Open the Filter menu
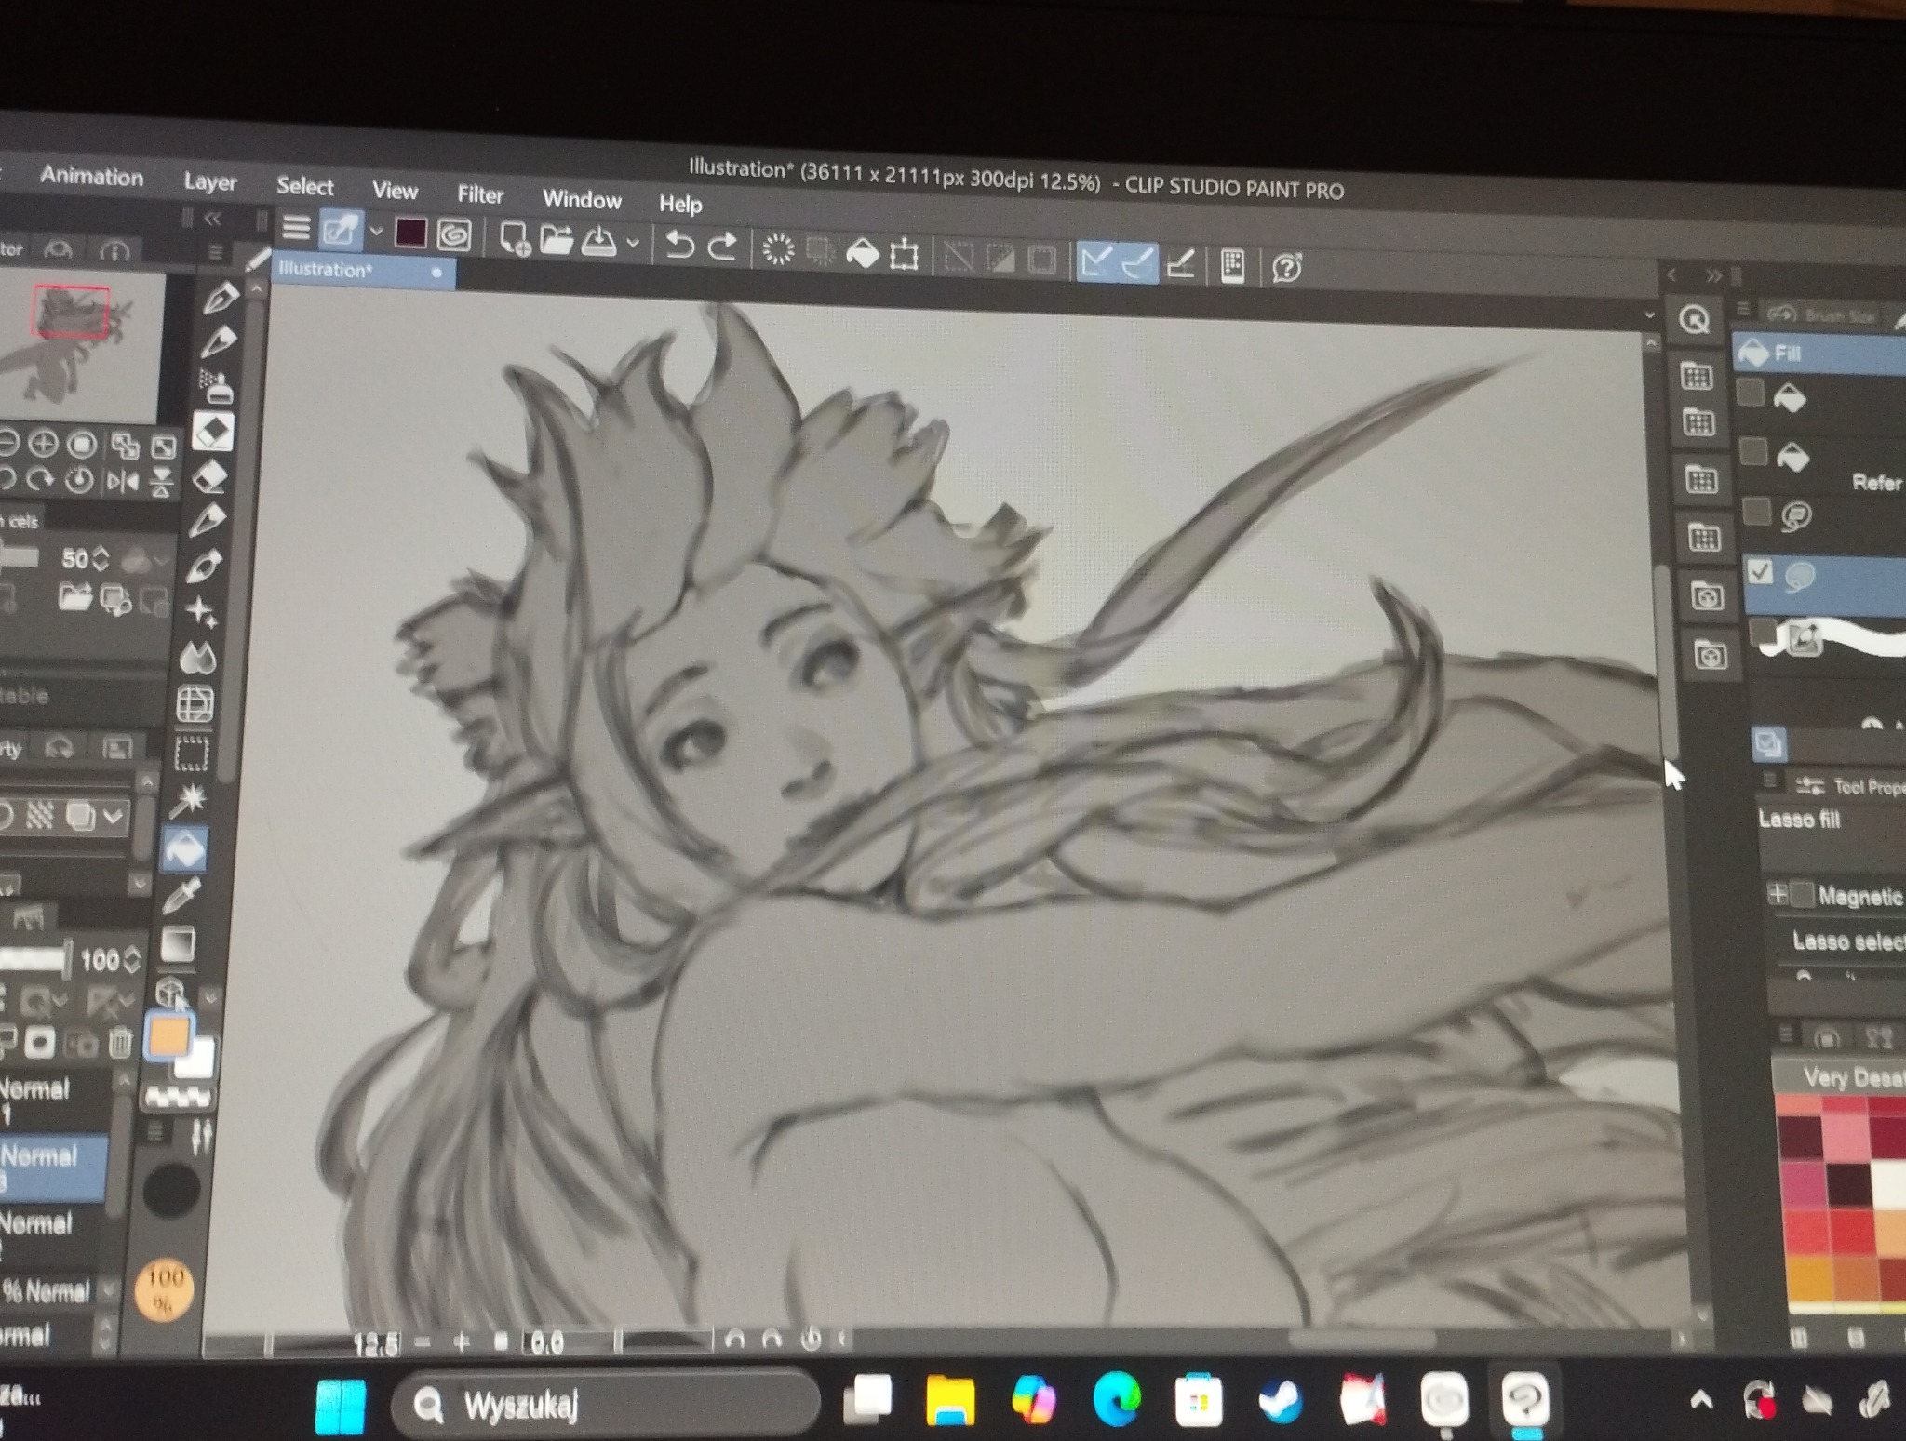 tap(480, 195)
